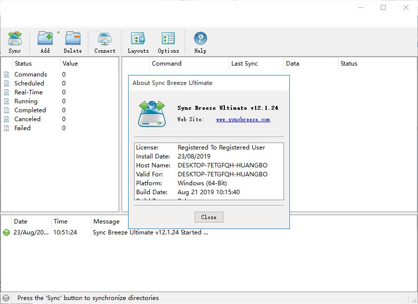418x304 pixels.
Task: Open the Options toolbar icon
Action: tap(168, 42)
